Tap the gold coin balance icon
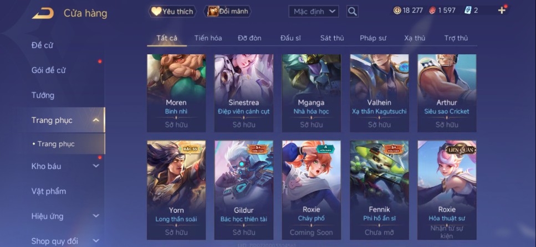The width and height of the screenshot is (536, 247). click(397, 11)
